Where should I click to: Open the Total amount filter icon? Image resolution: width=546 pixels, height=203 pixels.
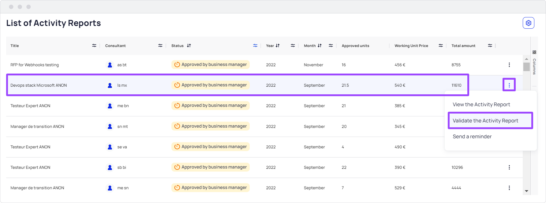[490, 45]
